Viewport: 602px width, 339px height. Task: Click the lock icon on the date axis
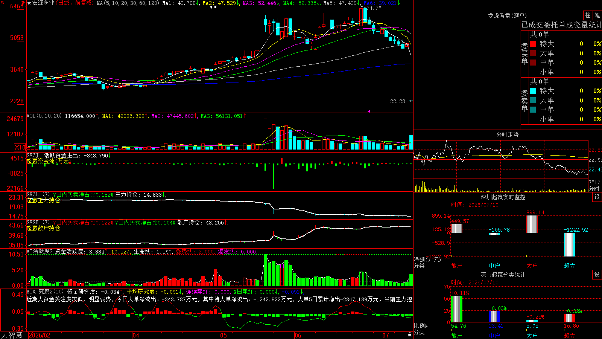click(410, 334)
